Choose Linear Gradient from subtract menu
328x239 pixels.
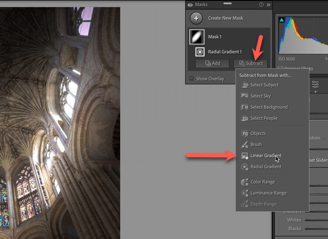272,155
